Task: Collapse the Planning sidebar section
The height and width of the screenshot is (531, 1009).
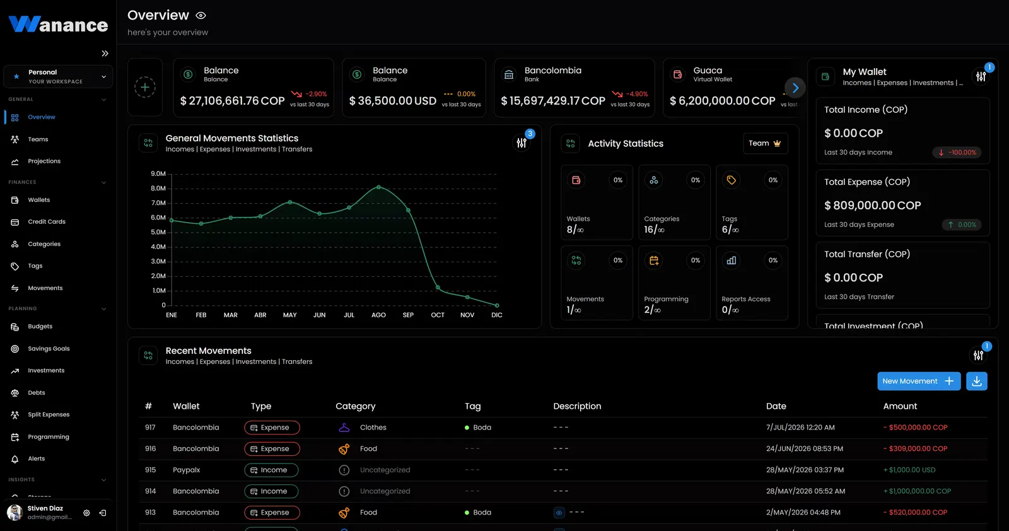Action: click(x=104, y=309)
